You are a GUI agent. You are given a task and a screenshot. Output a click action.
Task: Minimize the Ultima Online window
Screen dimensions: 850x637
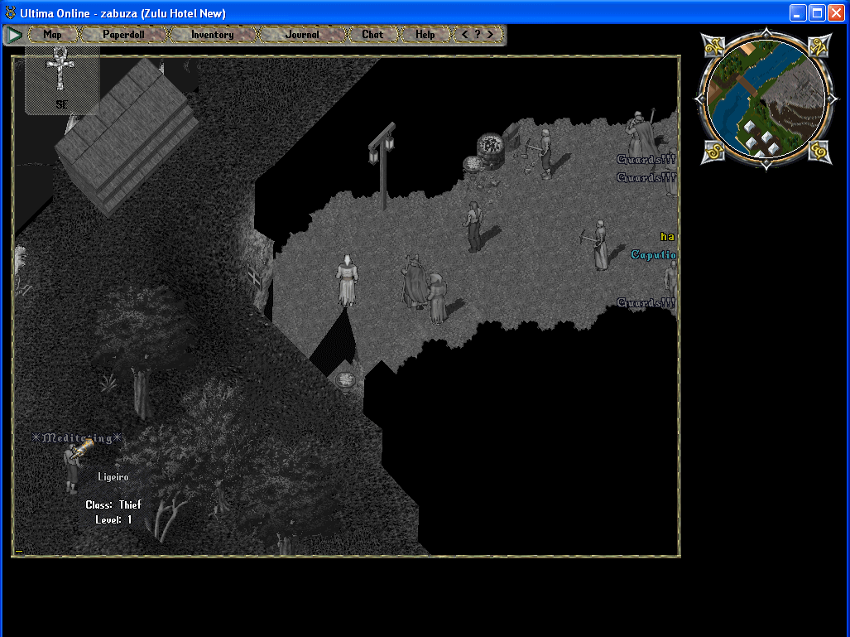(x=797, y=13)
